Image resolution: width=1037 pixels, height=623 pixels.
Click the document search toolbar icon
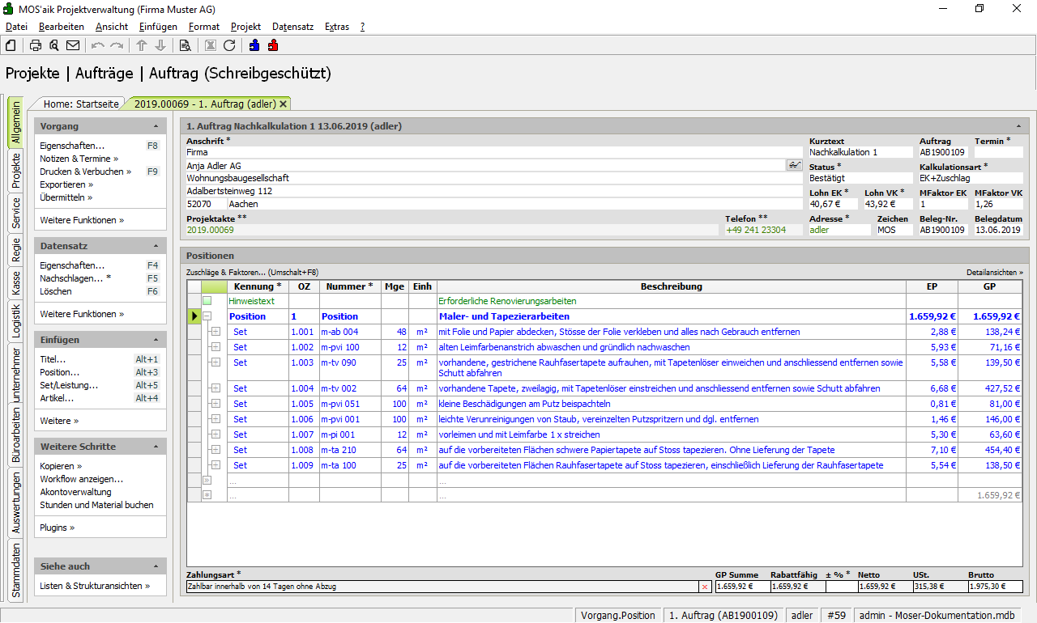(185, 45)
